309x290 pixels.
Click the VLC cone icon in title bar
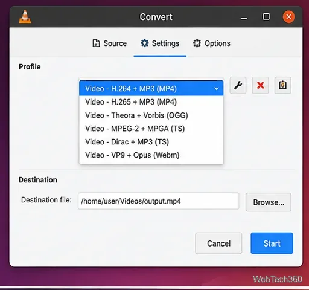(x=25, y=17)
